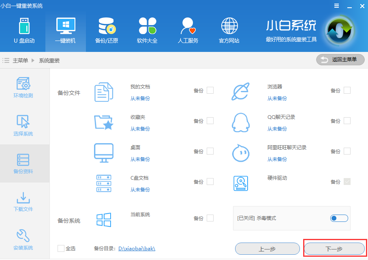Tick the 全选 select-all checkbox
Viewport: 368px width, 260px height.
[x=61, y=248]
